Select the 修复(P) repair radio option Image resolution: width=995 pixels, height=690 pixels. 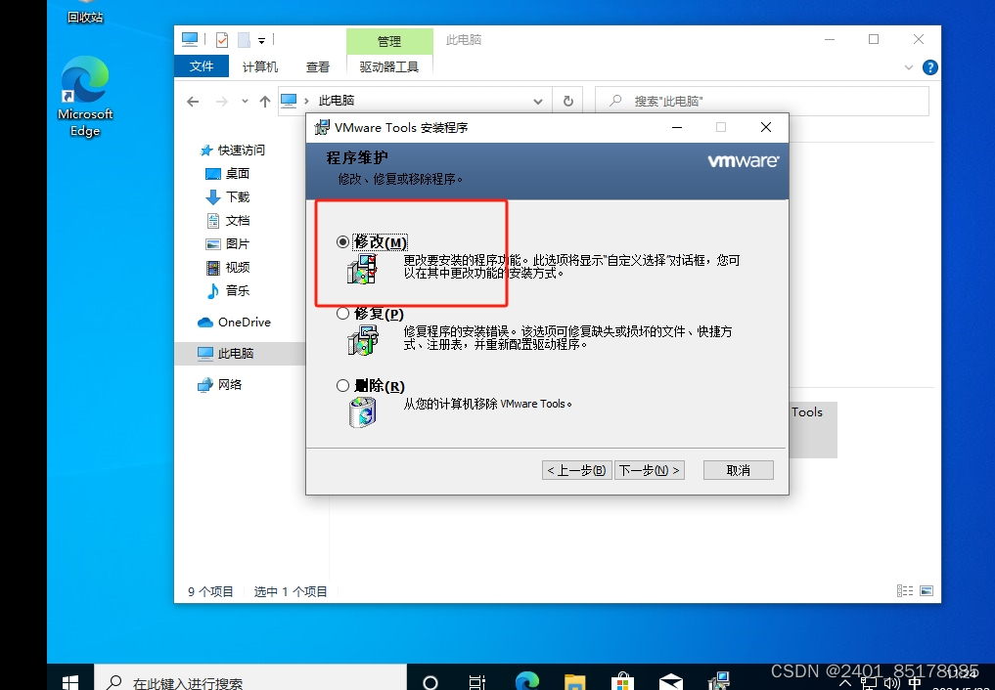[342, 313]
